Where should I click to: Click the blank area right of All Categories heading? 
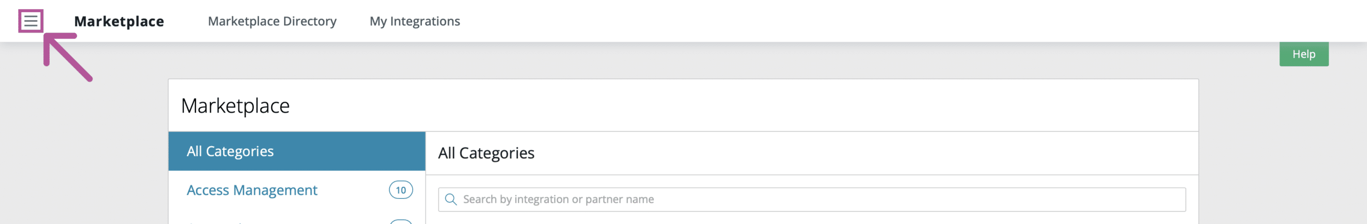854,153
